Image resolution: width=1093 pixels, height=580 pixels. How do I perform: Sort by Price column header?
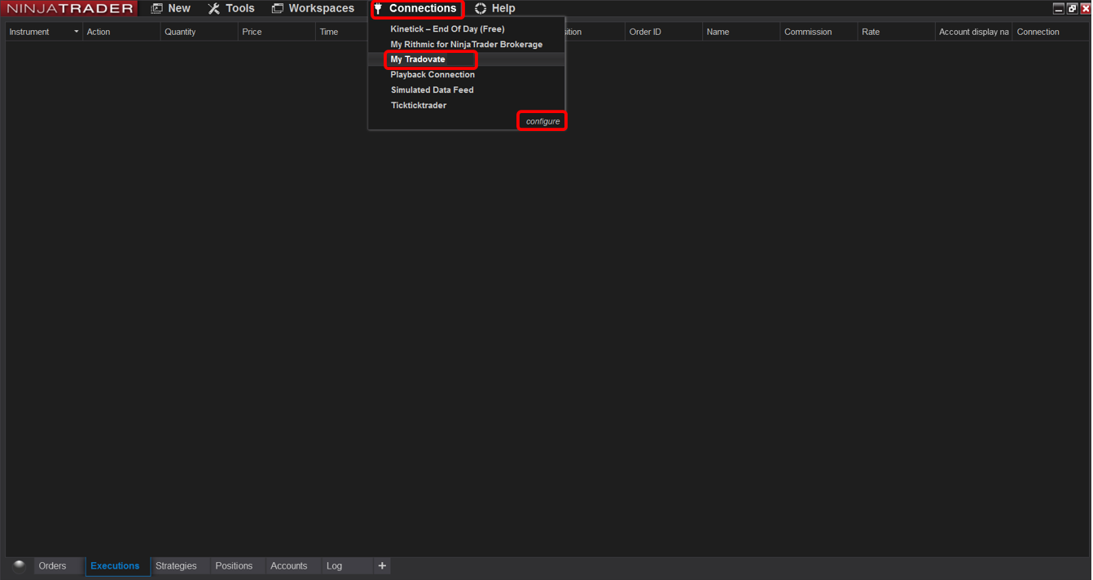click(x=277, y=32)
